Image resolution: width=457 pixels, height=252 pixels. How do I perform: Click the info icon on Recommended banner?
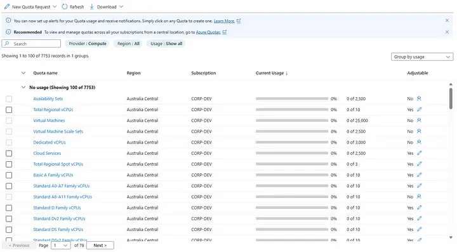pyautogui.click(x=8, y=32)
